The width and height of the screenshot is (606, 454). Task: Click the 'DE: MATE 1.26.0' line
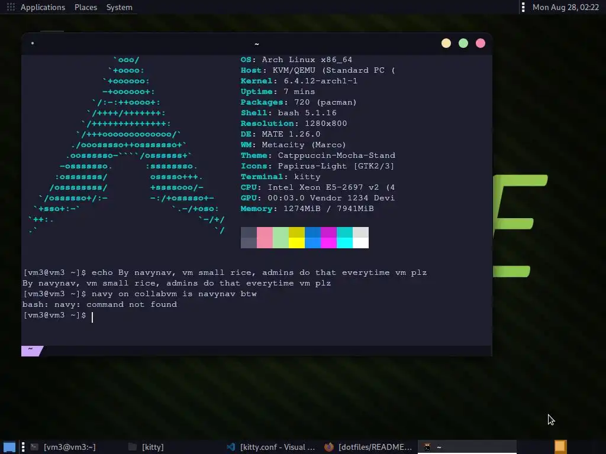tap(280, 134)
